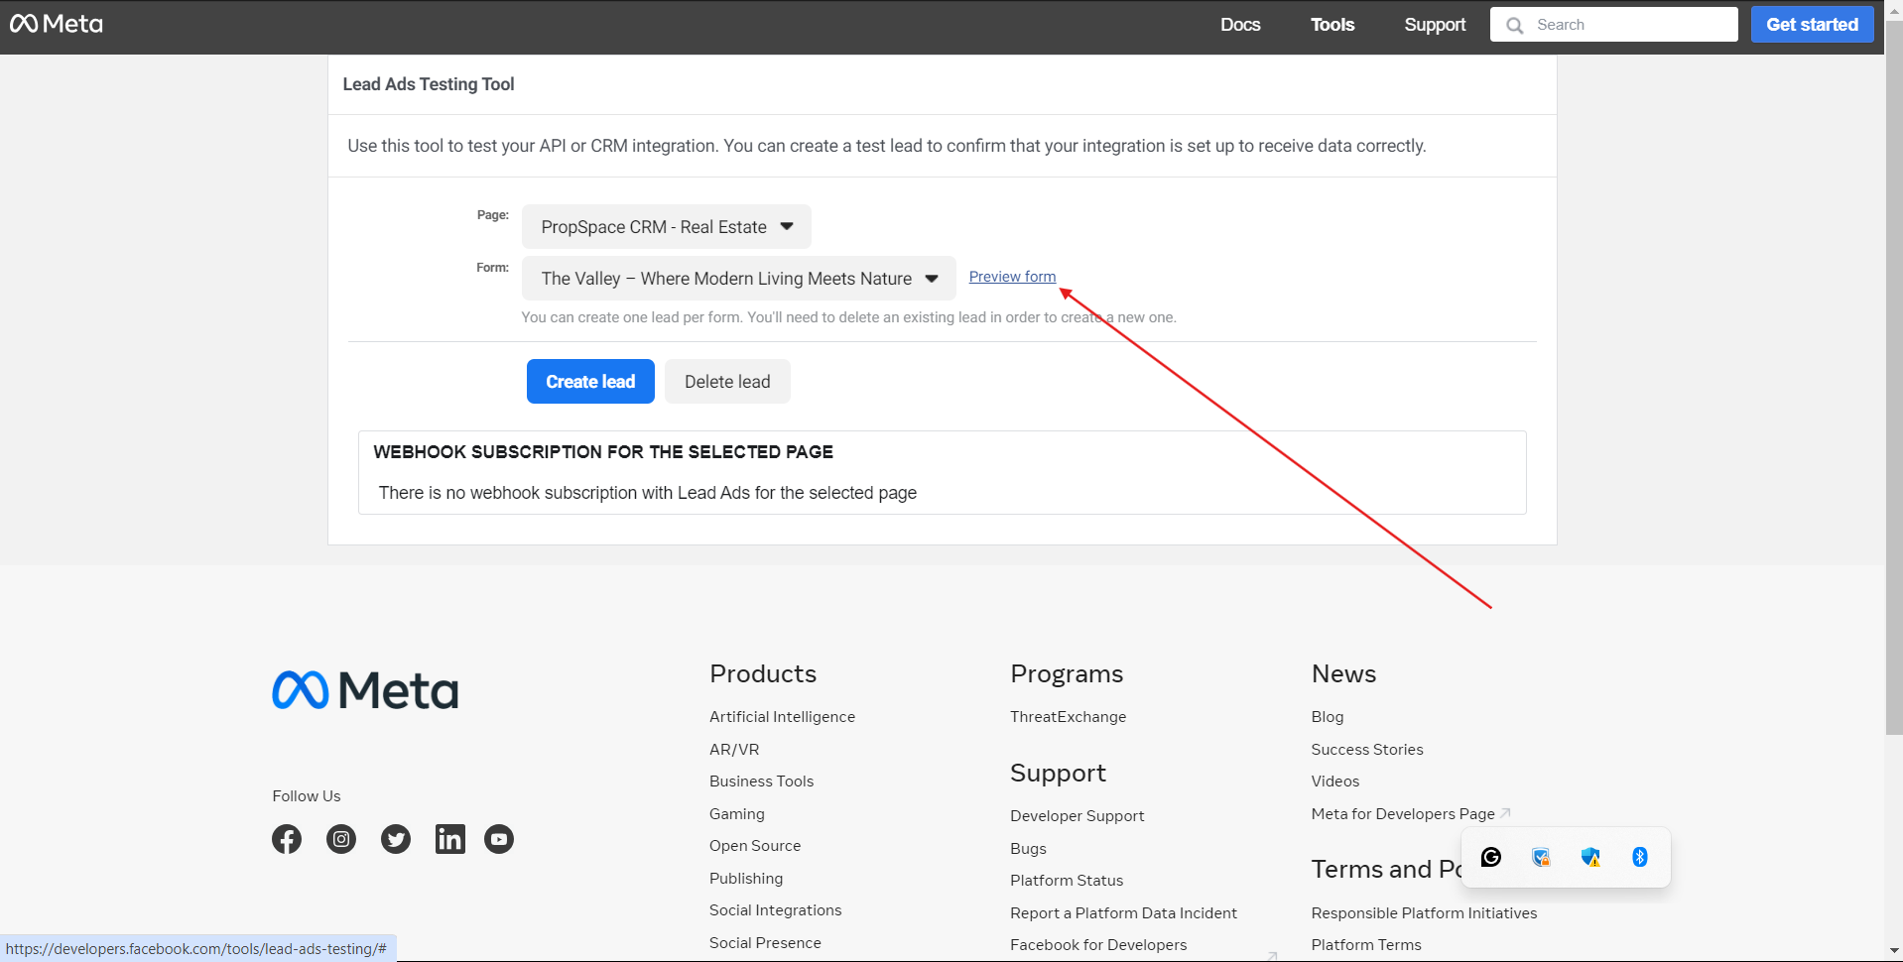Open the Blog link
This screenshot has width=1903, height=962.
click(1328, 717)
